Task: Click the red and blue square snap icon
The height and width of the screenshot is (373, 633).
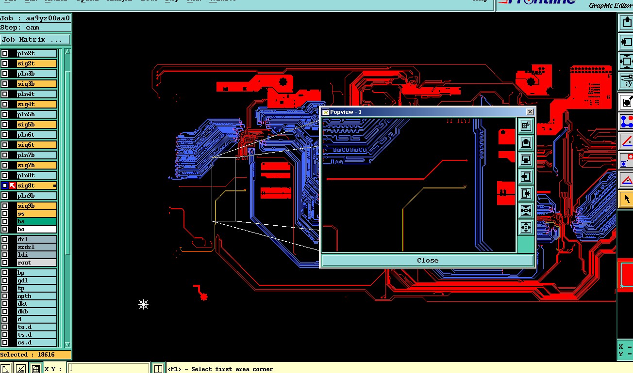Action: click(626, 160)
